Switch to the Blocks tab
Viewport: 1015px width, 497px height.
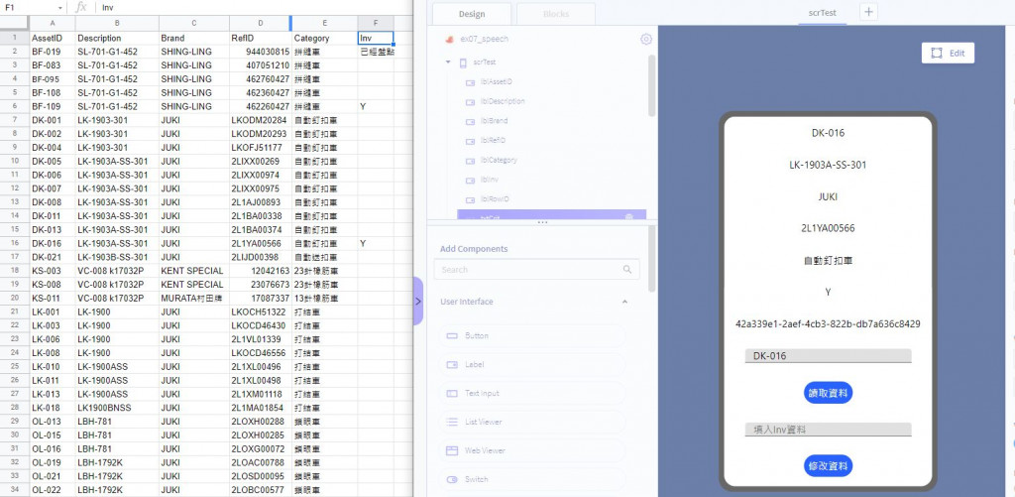(x=556, y=14)
